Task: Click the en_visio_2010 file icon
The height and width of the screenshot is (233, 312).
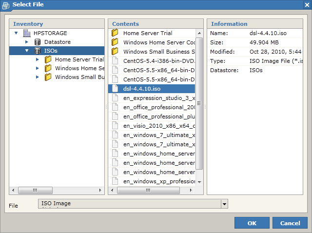Action: click(x=115, y=125)
